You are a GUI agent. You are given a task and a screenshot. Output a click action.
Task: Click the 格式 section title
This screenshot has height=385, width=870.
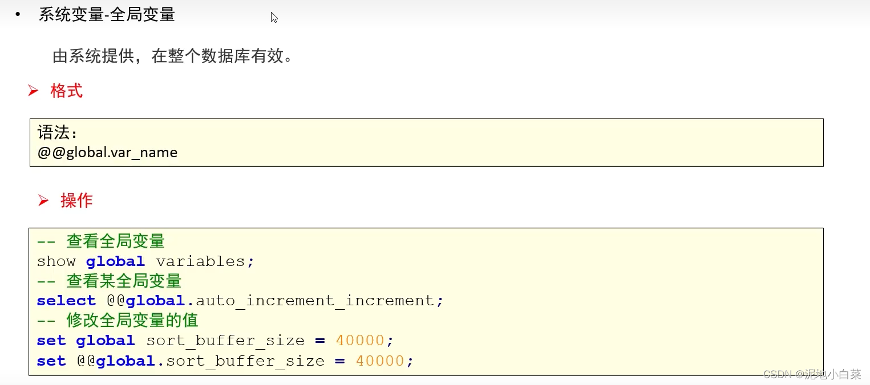click(x=67, y=91)
